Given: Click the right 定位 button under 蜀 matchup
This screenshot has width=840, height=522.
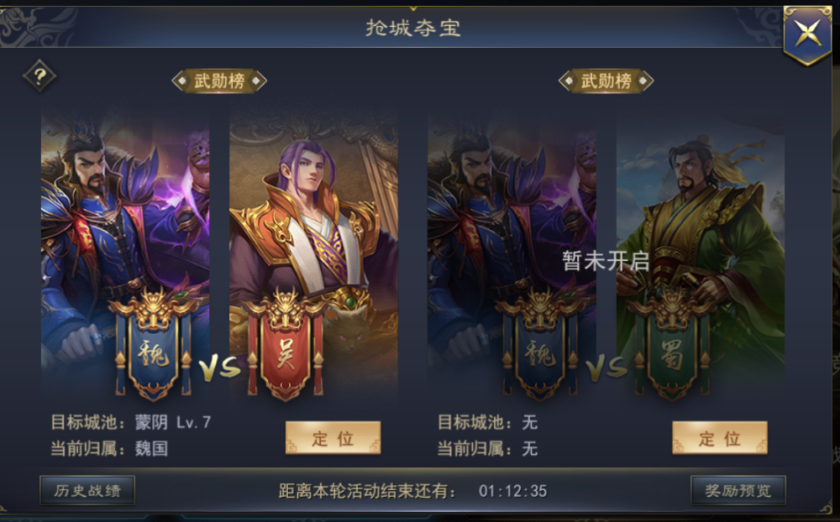Looking at the screenshot, I should [x=720, y=438].
